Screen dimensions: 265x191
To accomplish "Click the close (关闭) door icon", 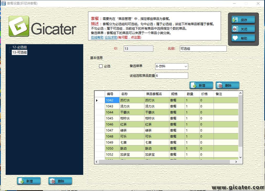I will tap(235, 29).
